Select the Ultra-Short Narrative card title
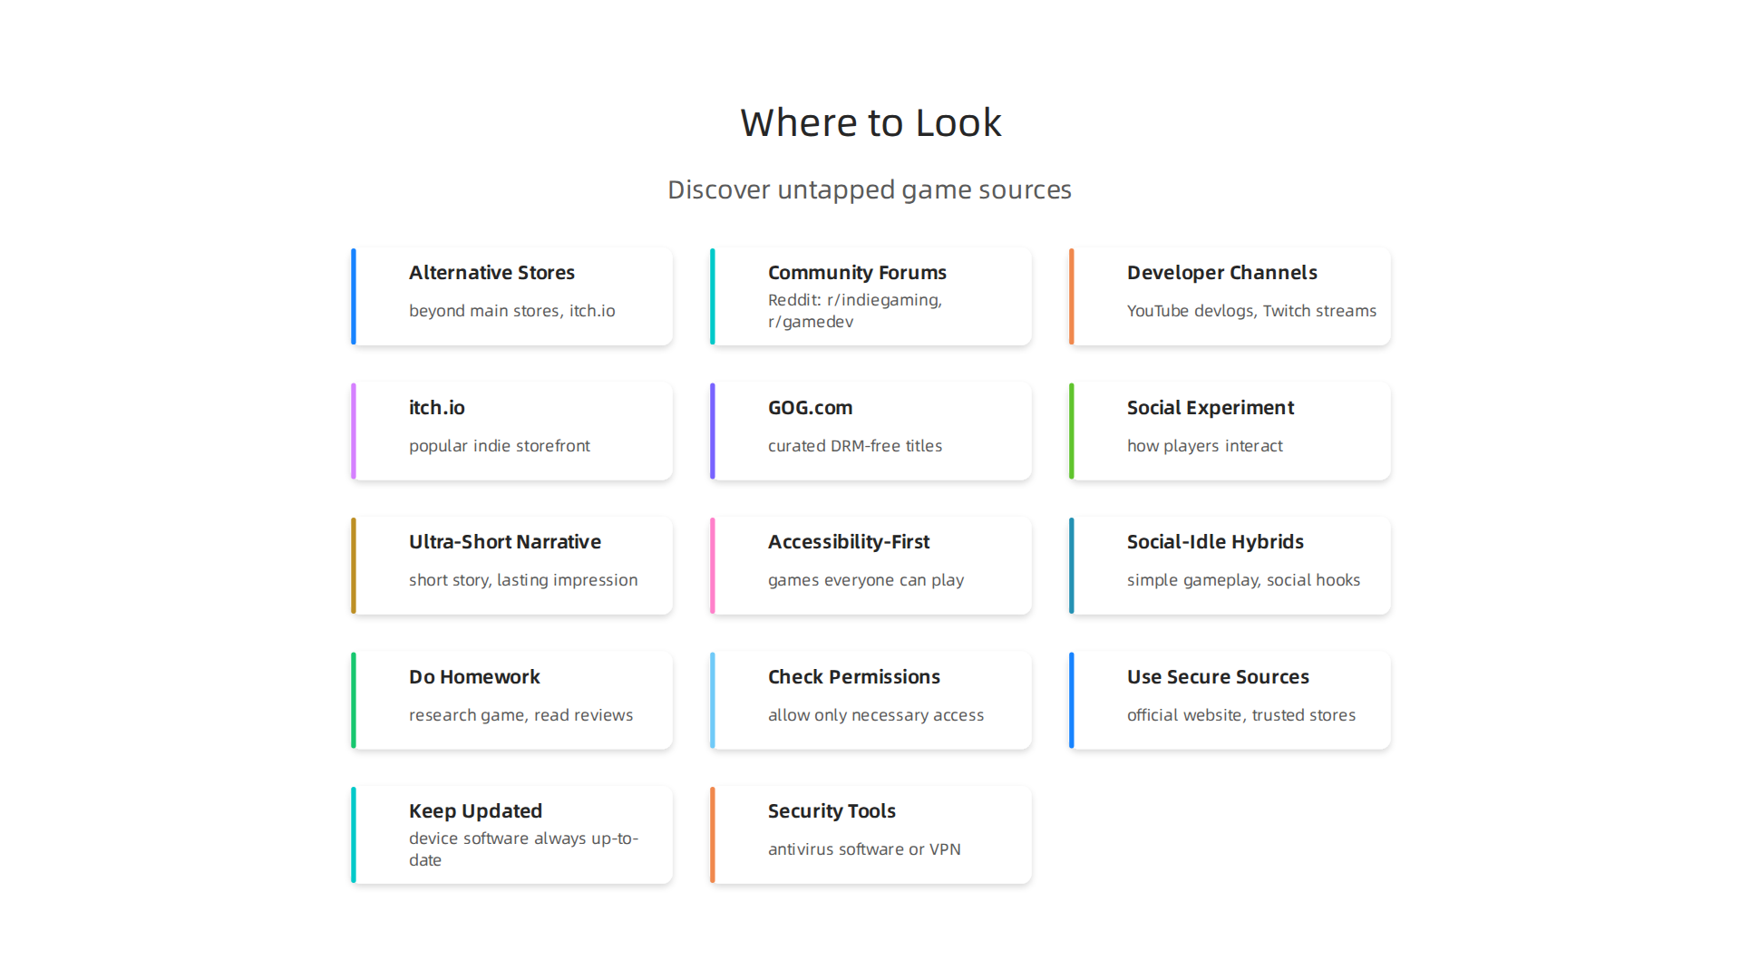The image size is (1741, 979). (504, 542)
